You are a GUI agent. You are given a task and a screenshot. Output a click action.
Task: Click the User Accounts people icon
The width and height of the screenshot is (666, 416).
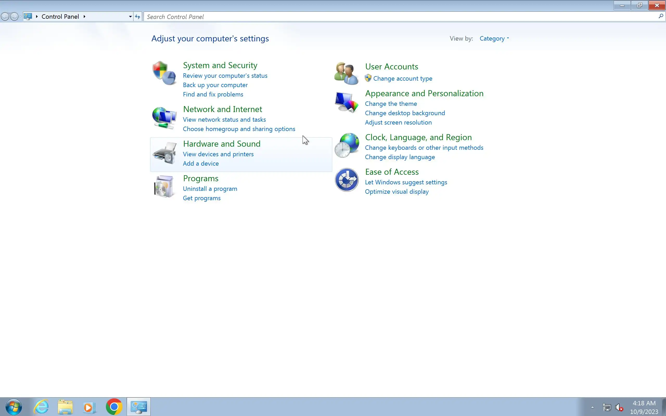click(x=346, y=73)
